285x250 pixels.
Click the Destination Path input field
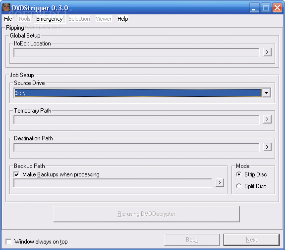[x=136, y=147]
